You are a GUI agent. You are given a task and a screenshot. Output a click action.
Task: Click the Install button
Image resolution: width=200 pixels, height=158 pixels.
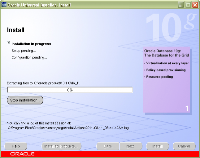pos(158,146)
